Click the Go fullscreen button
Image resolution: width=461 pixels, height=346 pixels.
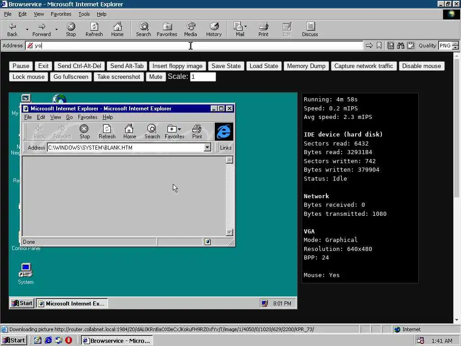pyautogui.click(x=71, y=77)
